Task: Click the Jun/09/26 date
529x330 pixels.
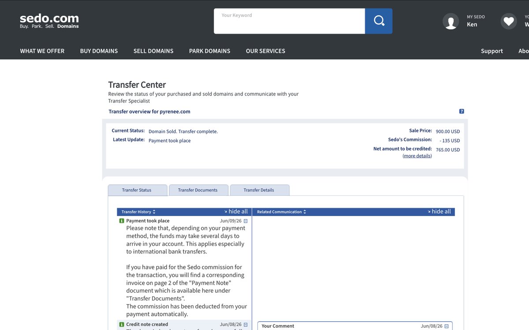Action: pyautogui.click(x=231, y=221)
